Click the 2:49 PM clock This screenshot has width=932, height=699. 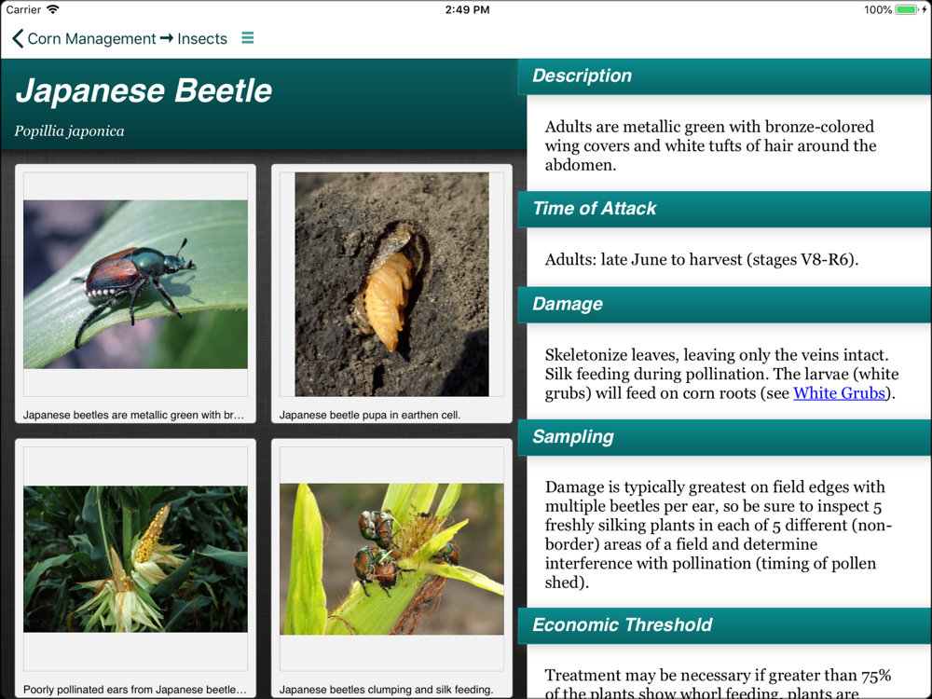coord(467,9)
